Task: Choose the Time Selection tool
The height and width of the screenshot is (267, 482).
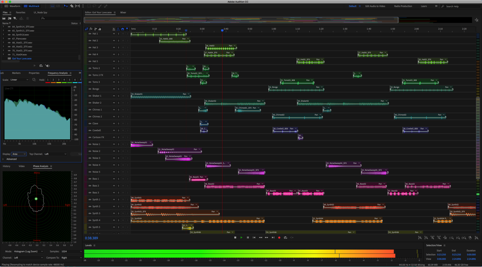Action: (83, 6)
